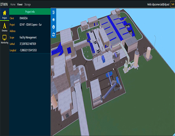Open the Project home sidebar icon
This screenshot has width=175, height=136.
pyautogui.click(x=5, y=15)
